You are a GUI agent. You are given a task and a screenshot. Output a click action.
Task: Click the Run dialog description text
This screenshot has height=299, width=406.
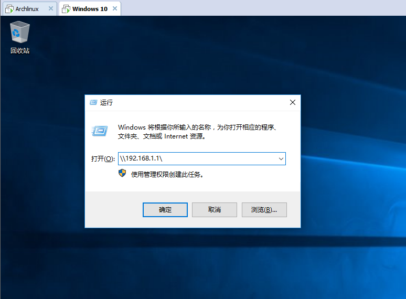[x=198, y=132]
